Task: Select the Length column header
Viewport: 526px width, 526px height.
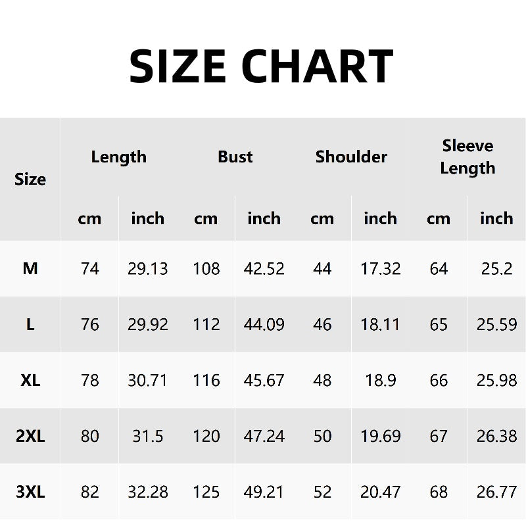Action: click(118, 157)
